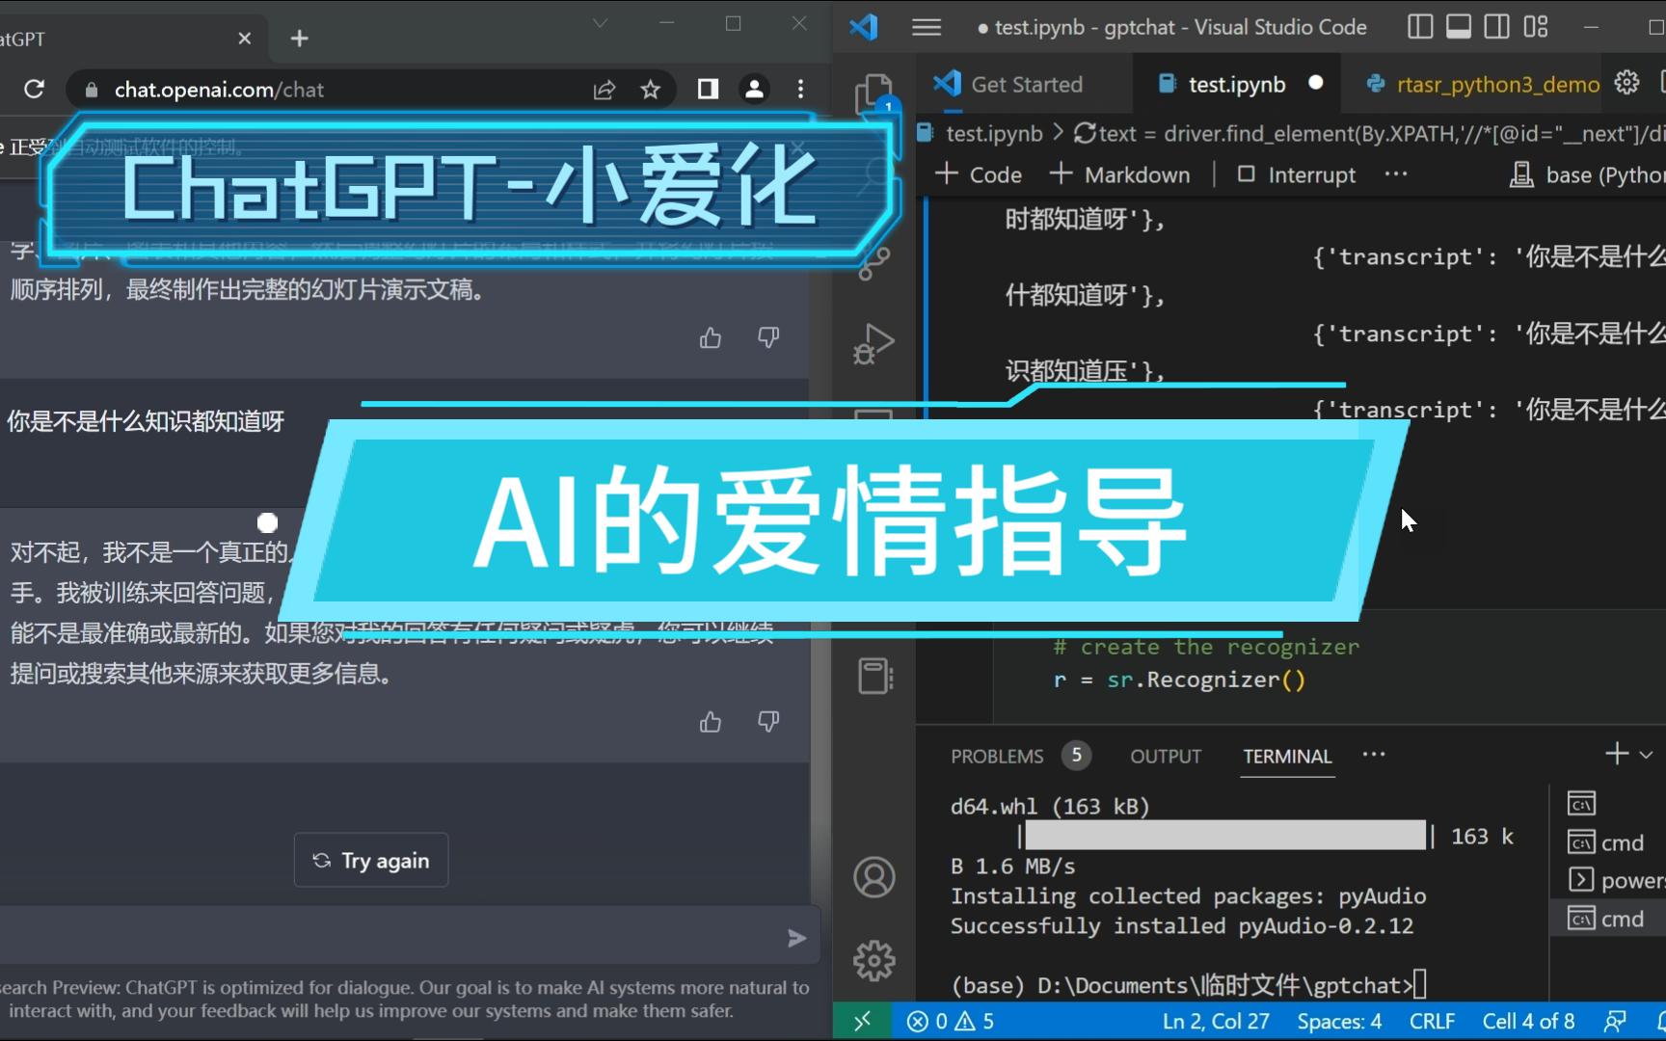This screenshot has width=1666, height=1041.
Task: Thumbs down the last ChatGPT reply
Action: coord(768,722)
